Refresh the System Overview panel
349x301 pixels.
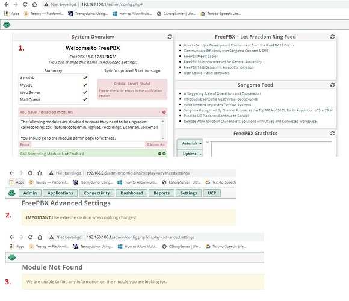(170, 37)
